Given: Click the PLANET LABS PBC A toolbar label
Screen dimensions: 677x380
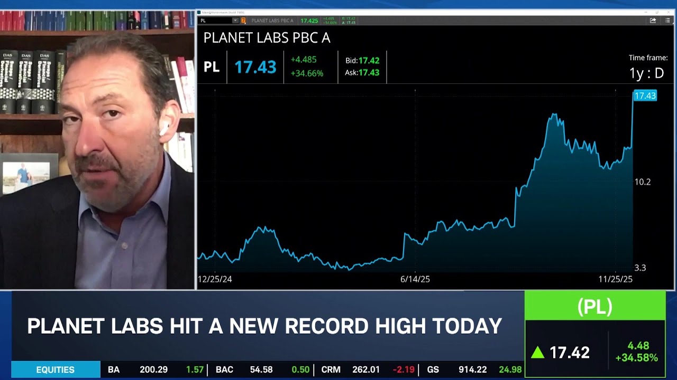Looking at the screenshot, I should (x=272, y=21).
